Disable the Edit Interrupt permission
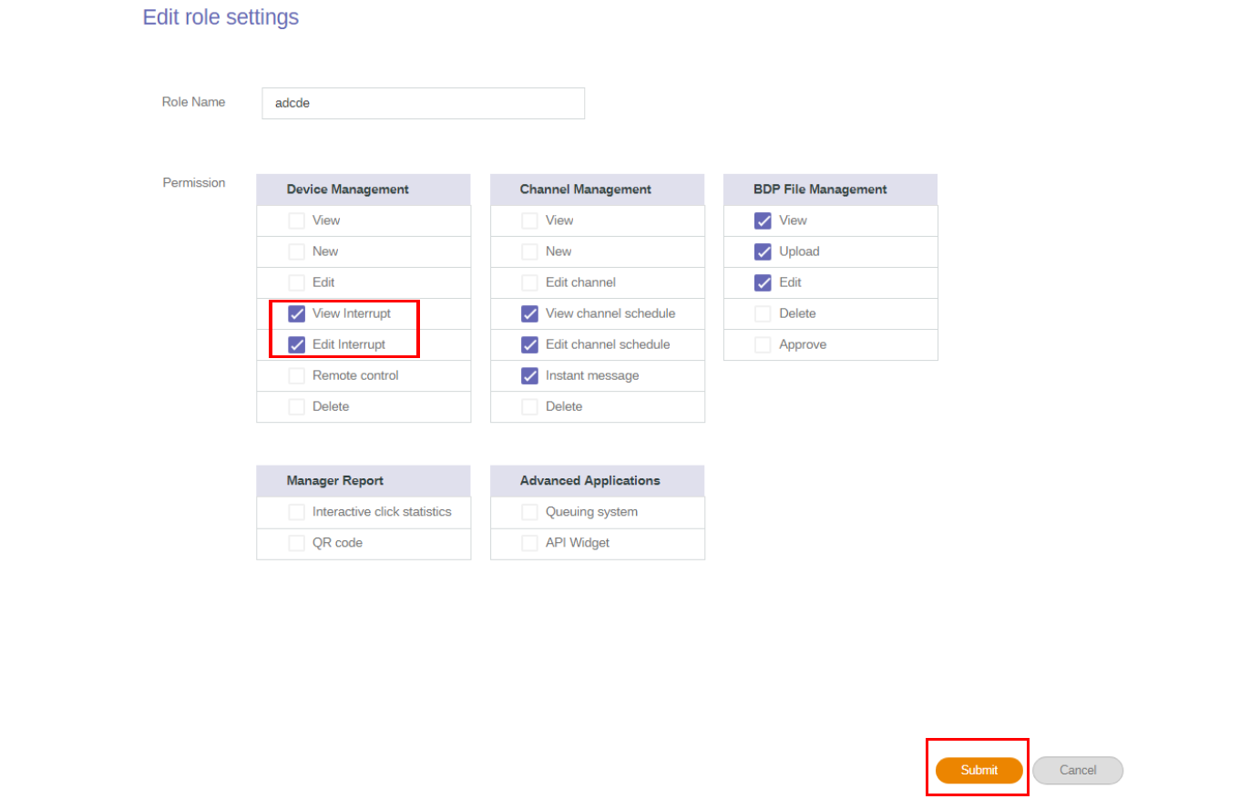Image resolution: width=1240 pixels, height=799 pixels. pos(297,344)
